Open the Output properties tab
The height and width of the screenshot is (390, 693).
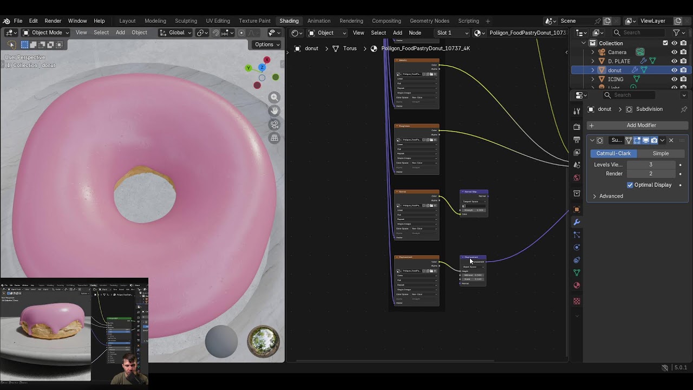coord(577,140)
